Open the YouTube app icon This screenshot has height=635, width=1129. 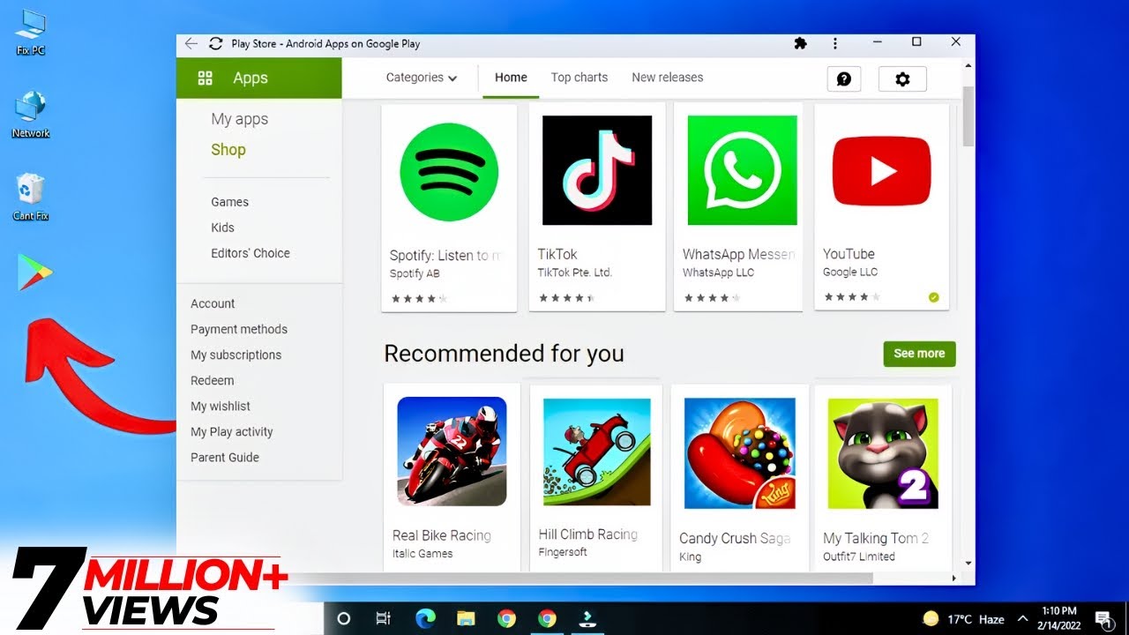(x=881, y=170)
